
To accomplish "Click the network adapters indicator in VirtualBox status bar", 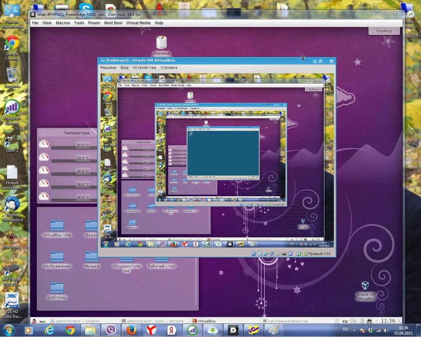I will click(272, 254).
